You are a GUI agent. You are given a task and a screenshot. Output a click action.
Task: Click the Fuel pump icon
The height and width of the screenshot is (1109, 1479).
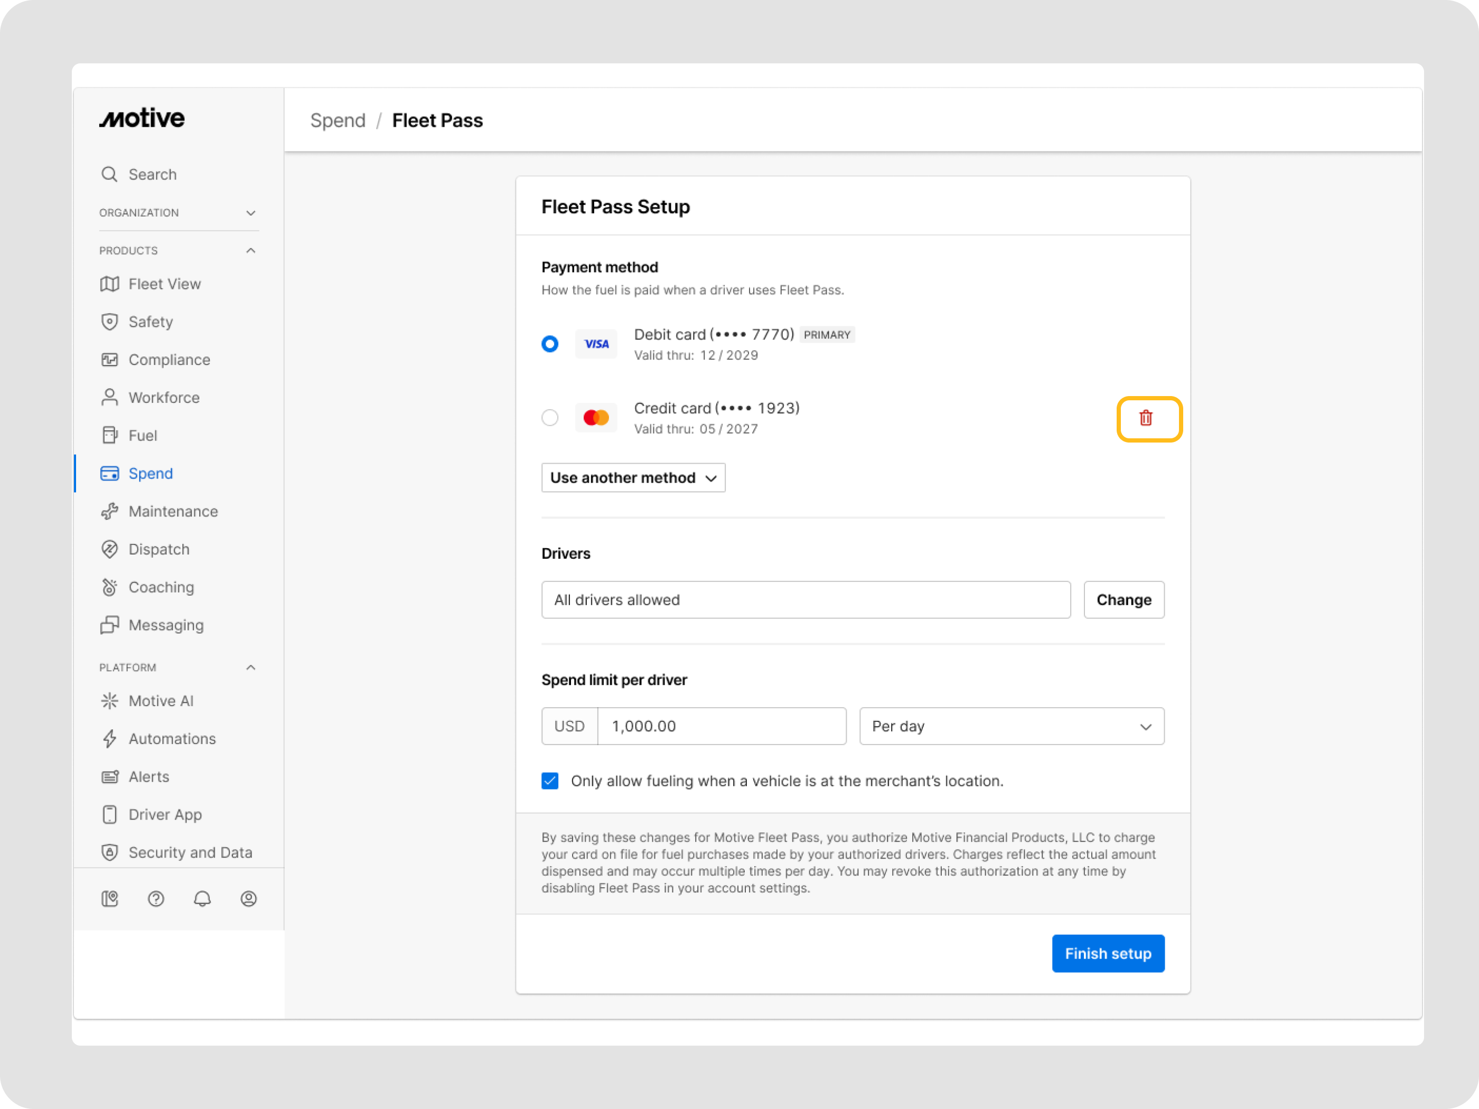(110, 435)
